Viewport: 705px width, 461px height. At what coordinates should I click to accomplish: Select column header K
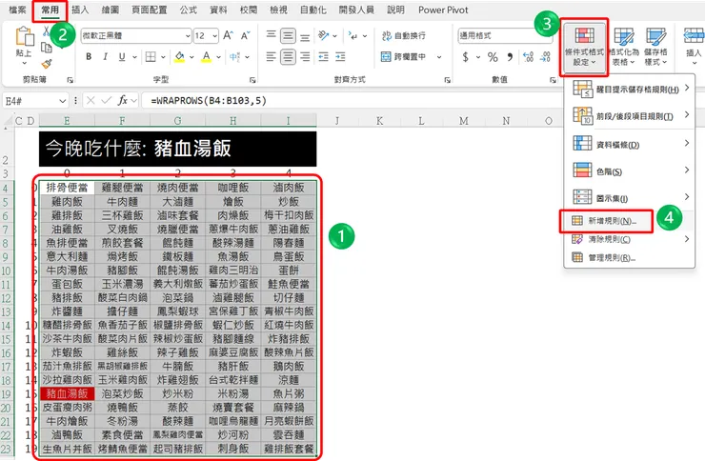click(x=379, y=120)
